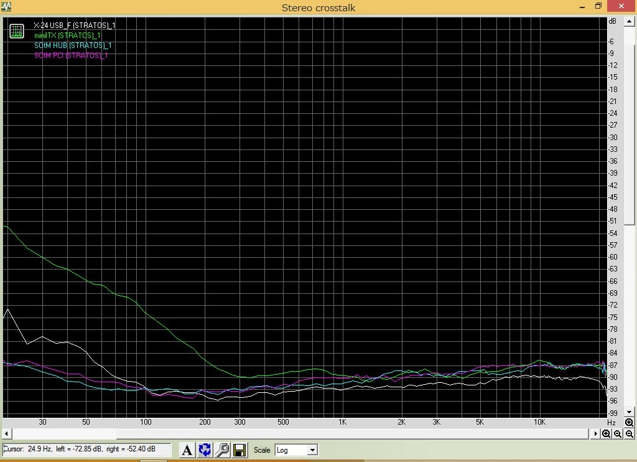Screen dimensions: 637x462
Task: Click the blue swap channels arrows icon
Action: (205, 450)
